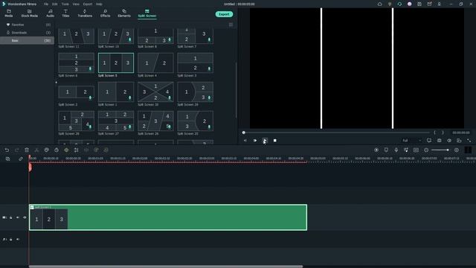Click the record voiceover microphone icon
Image resolution: width=476 pixels, height=268 pixels.
point(396,150)
